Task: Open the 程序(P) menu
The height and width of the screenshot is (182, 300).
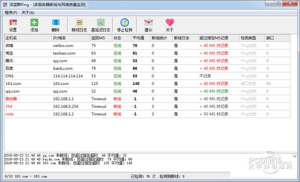Action: (x=11, y=12)
